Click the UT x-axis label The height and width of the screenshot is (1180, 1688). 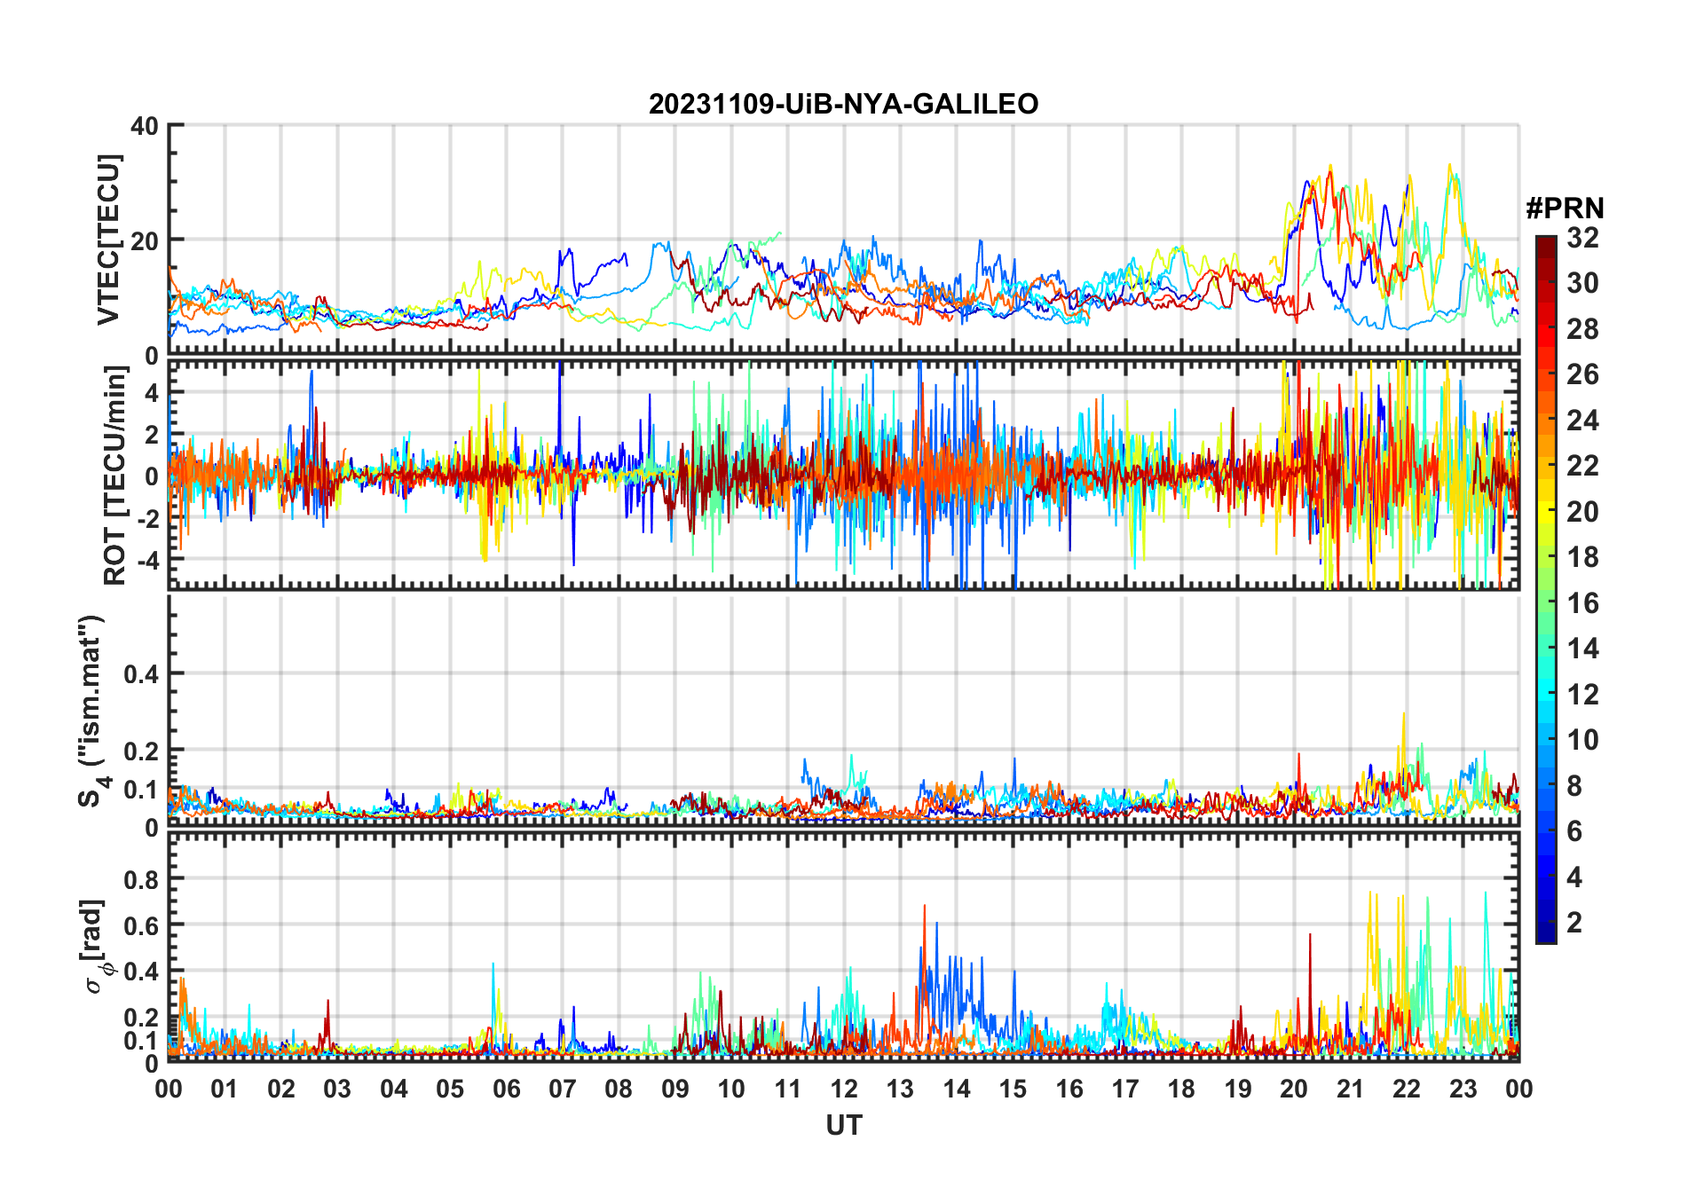[x=843, y=1126]
